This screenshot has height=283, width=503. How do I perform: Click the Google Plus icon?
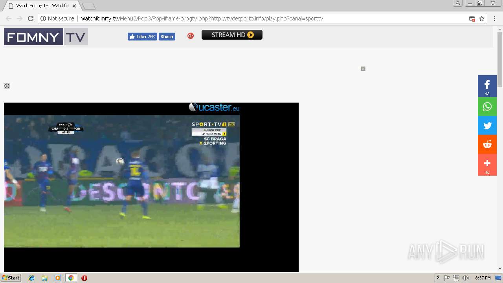pos(191,36)
